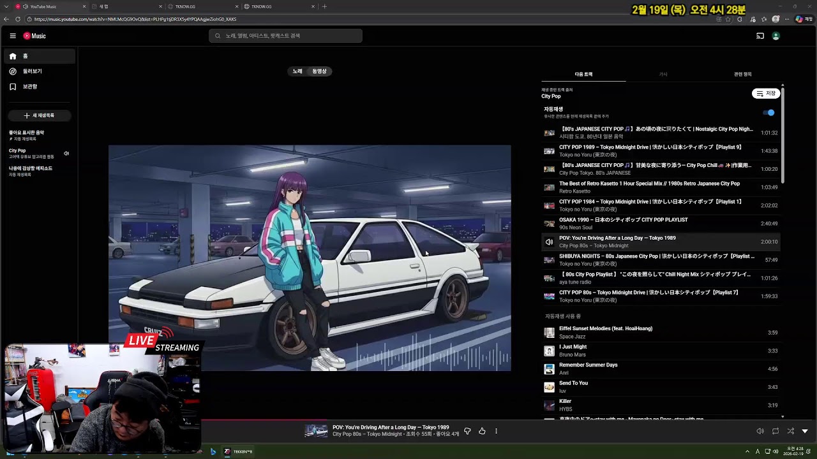This screenshot has width=817, height=459.
Task: Click now-playing speaker icon on Tokyo 1989 row
Action: tap(549, 242)
